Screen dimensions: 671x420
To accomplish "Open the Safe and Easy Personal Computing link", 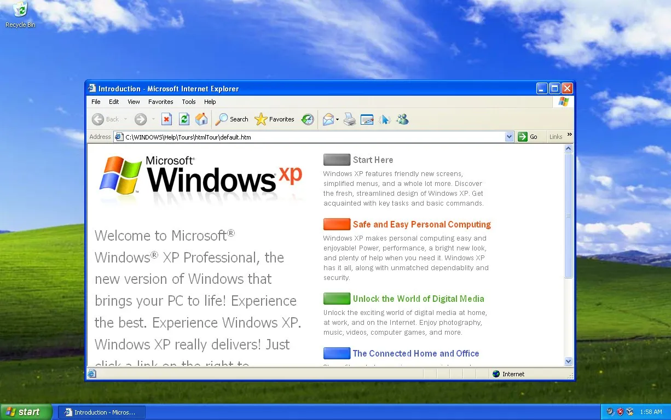I will [x=421, y=224].
